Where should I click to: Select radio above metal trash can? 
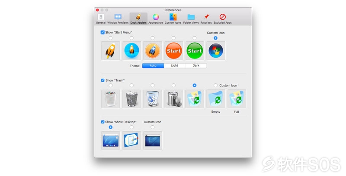tap(174, 85)
